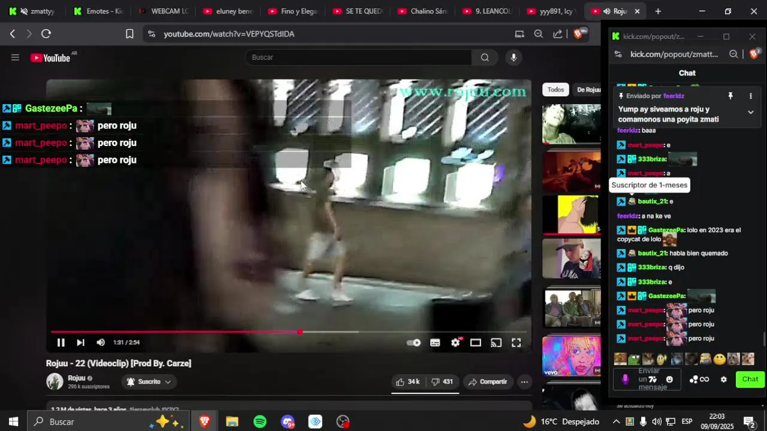This screenshot has height=431, width=767.
Task: Open the Windows Start menu
Action: coord(13,421)
